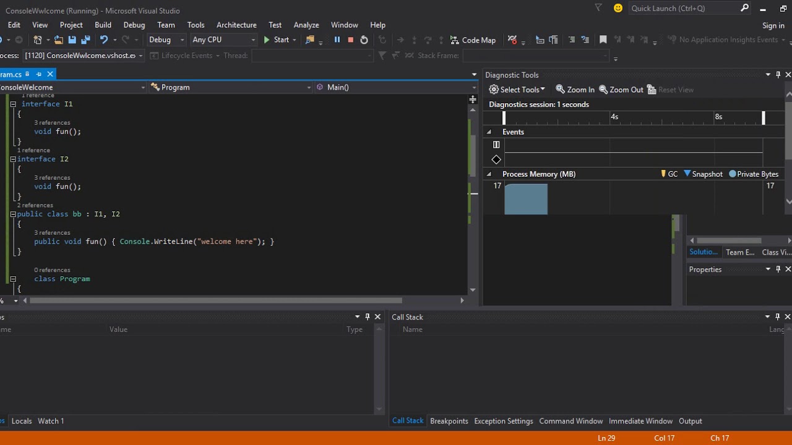Save the current file using the floppy disk icon
This screenshot has width=792, height=445.
pyautogui.click(x=72, y=40)
